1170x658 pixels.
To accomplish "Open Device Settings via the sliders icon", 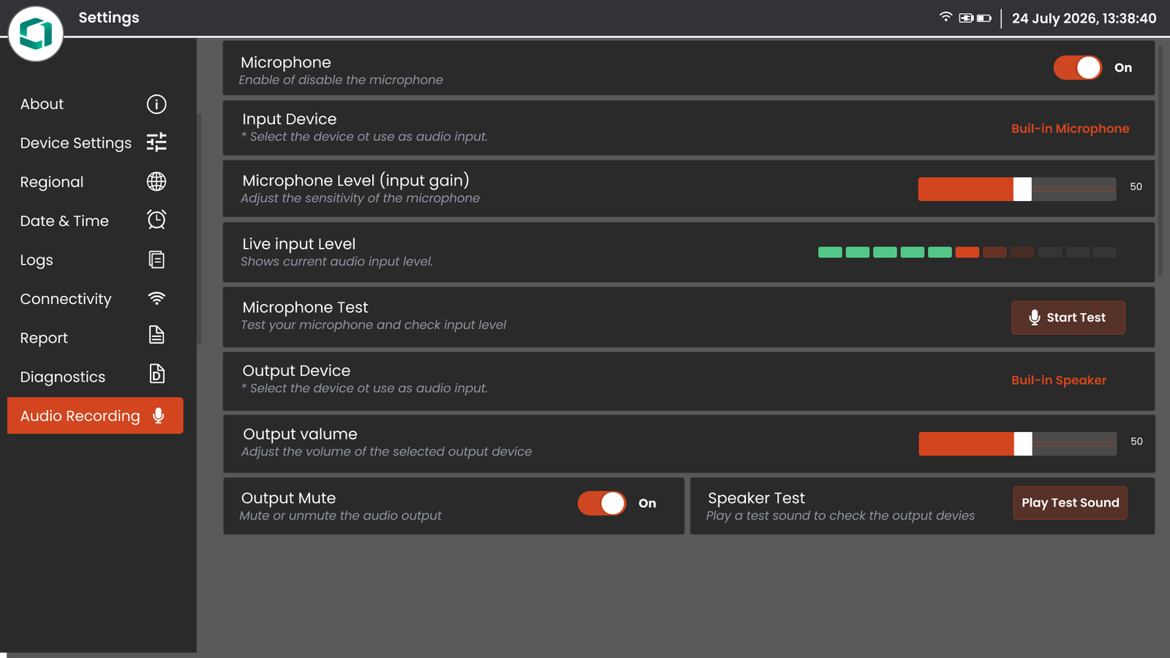I will (x=156, y=143).
